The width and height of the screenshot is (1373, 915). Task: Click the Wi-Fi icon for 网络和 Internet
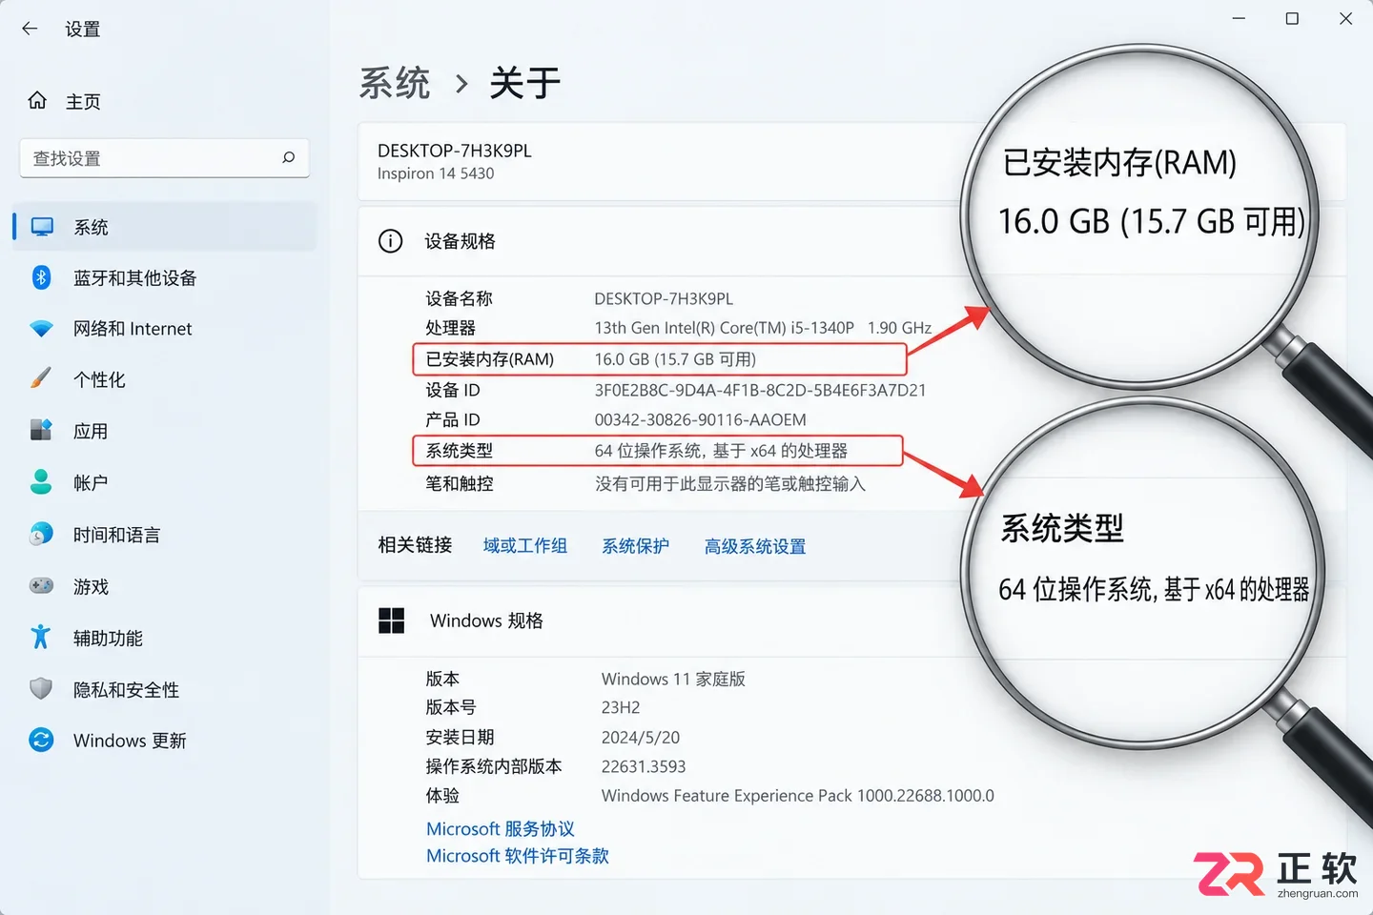[x=41, y=329]
